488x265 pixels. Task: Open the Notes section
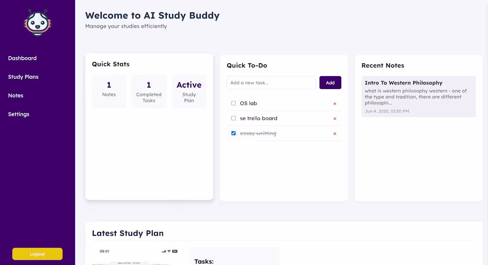coord(16,95)
